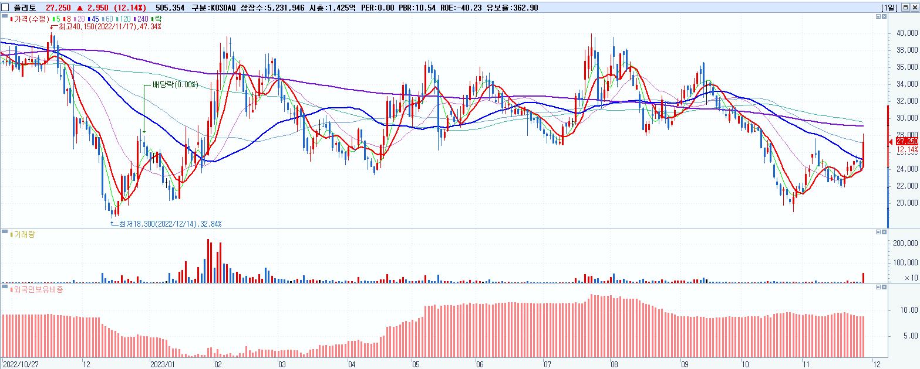The image size is (920, 369).
Task: Click the 유보율:362.90 reserve ratio text
Action: pyautogui.click(x=512, y=8)
